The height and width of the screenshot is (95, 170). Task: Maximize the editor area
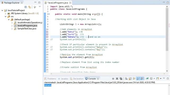pos(168,3)
